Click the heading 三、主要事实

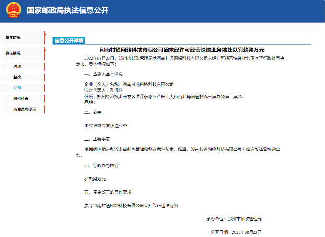97,139
